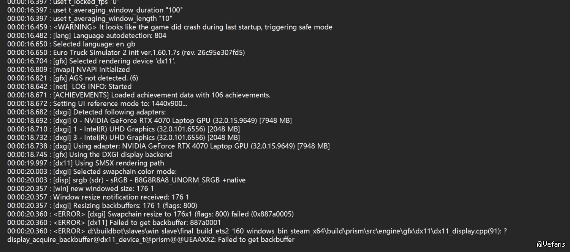Viewport: 570px width, 252px height.
Task: Click the AGS not detected line
Action: (x=73, y=78)
